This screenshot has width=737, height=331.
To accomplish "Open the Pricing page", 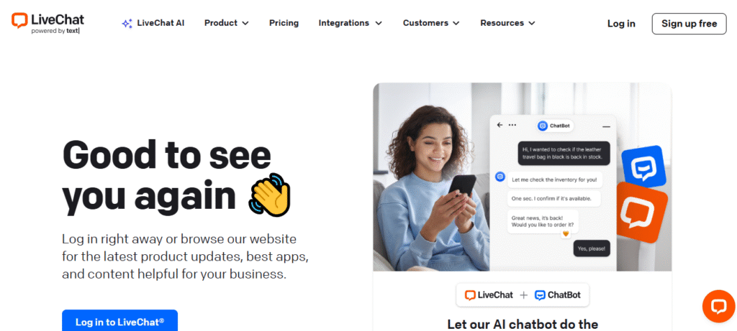I will click(x=284, y=23).
